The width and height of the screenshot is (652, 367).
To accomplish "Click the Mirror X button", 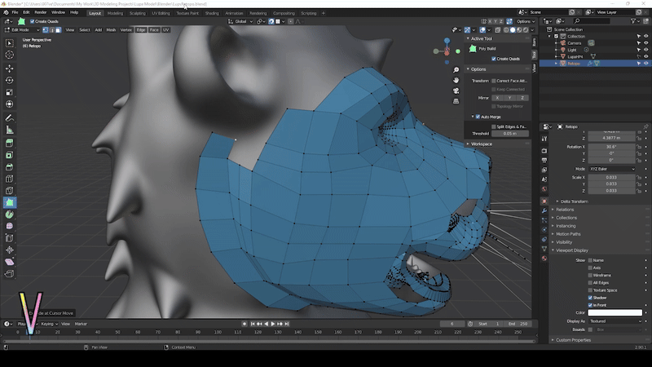I will tap(497, 98).
